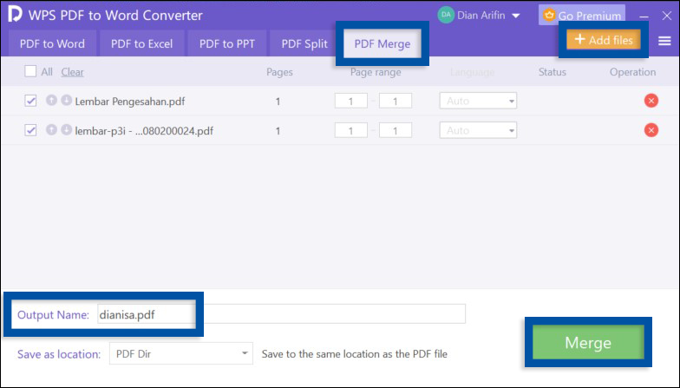This screenshot has height=388, width=680.
Task: Click the Add files button
Action: [x=604, y=40]
